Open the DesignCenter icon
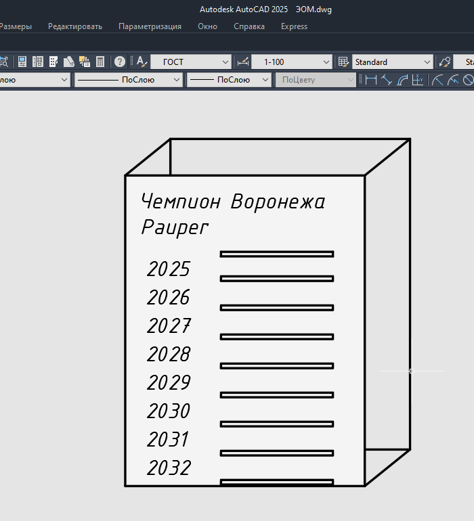The width and height of the screenshot is (474, 521). pos(38,62)
